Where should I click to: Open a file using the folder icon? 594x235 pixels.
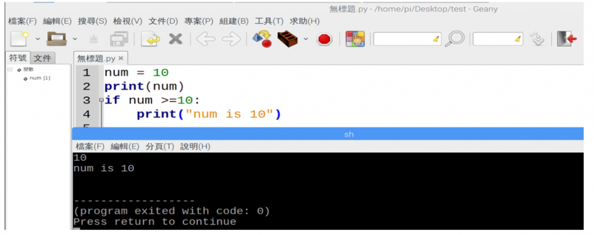pyautogui.click(x=56, y=39)
